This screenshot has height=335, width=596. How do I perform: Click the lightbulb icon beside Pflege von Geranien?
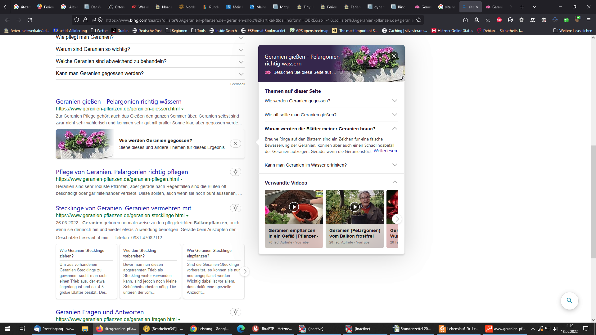coord(235,172)
